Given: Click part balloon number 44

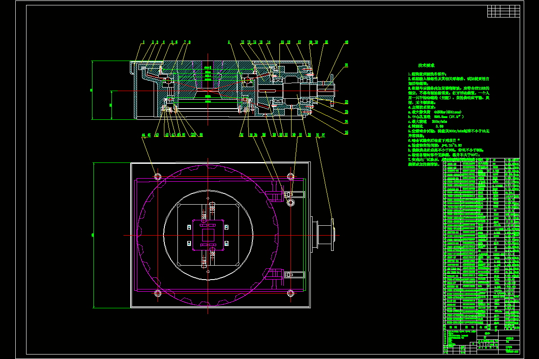Looking at the screenshot, I should click(143, 135).
